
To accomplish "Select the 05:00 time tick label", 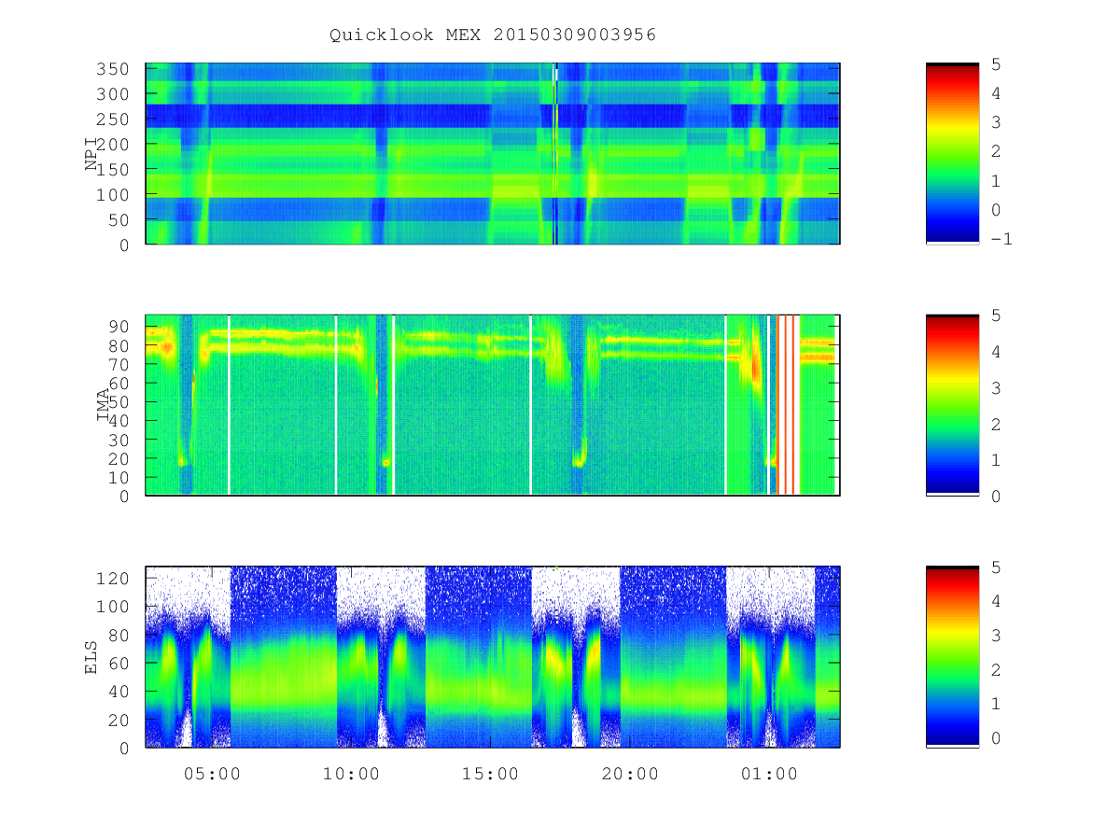I will pyautogui.click(x=211, y=774).
